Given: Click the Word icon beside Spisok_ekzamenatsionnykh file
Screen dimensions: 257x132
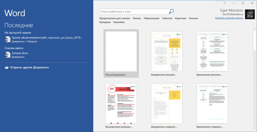Looking at the screenshot, I should (8, 39).
